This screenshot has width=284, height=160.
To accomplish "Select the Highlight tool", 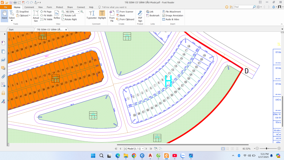I will click(102, 15).
